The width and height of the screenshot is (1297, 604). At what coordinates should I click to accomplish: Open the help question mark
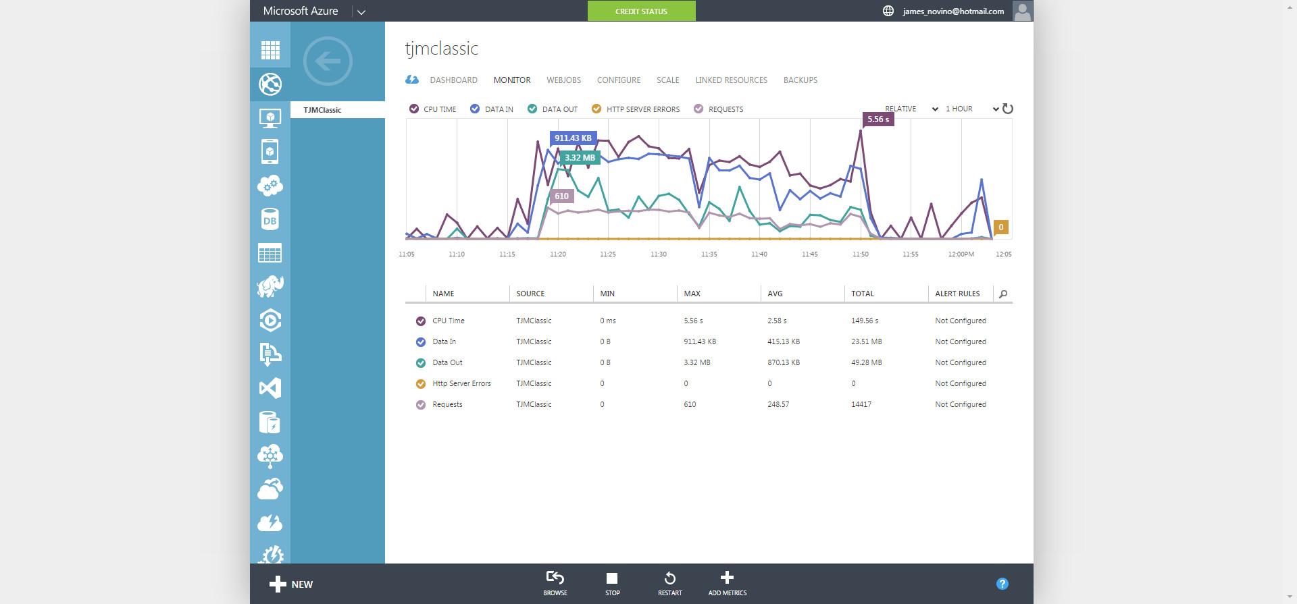pyautogui.click(x=1002, y=584)
